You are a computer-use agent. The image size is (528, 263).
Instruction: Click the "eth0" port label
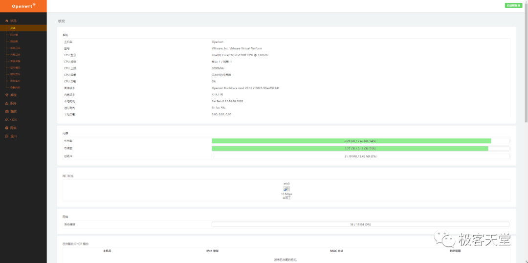click(x=286, y=183)
